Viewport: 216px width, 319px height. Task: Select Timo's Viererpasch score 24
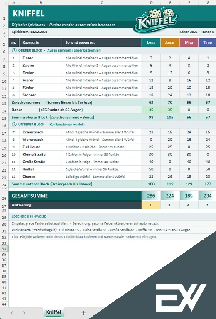207,140
